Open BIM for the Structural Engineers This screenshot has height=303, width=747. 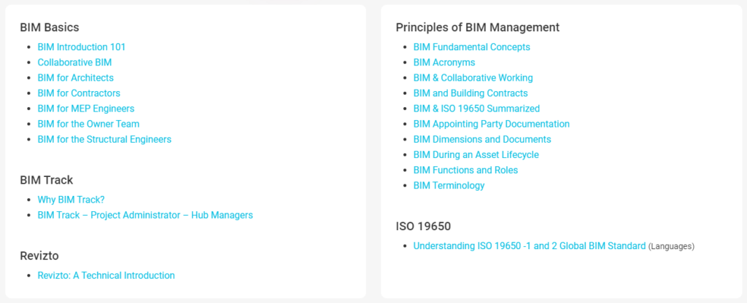click(104, 139)
